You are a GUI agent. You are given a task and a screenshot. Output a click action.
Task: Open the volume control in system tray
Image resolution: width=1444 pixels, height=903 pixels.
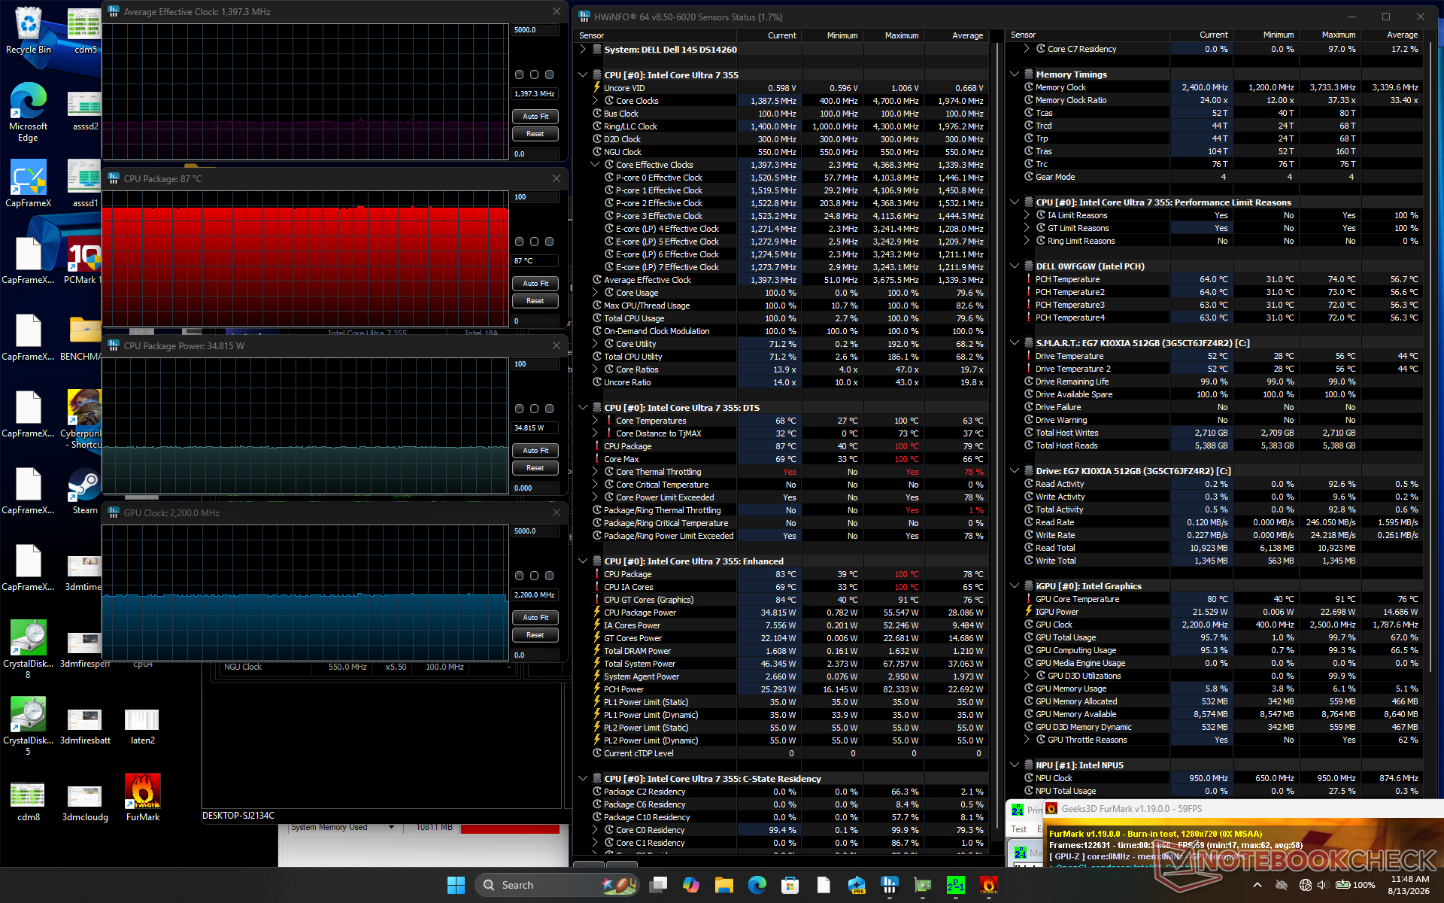(x=1323, y=885)
